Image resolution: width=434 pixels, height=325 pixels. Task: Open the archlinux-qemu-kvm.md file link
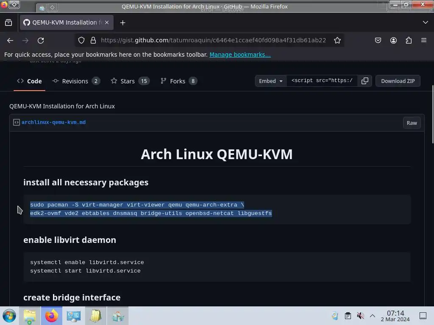(x=54, y=122)
